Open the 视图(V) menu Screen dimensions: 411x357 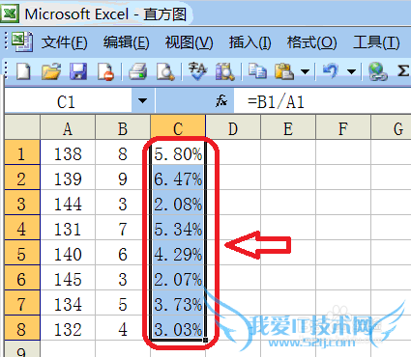pyautogui.click(x=189, y=42)
